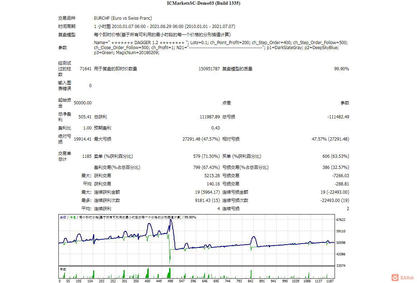The height and width of the screenshot is (283, 417).
Task: Select the modelling quality value '99.90%' in the table
Action: click(x=341, y=69)
